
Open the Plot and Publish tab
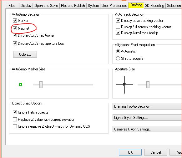point(73,6)
